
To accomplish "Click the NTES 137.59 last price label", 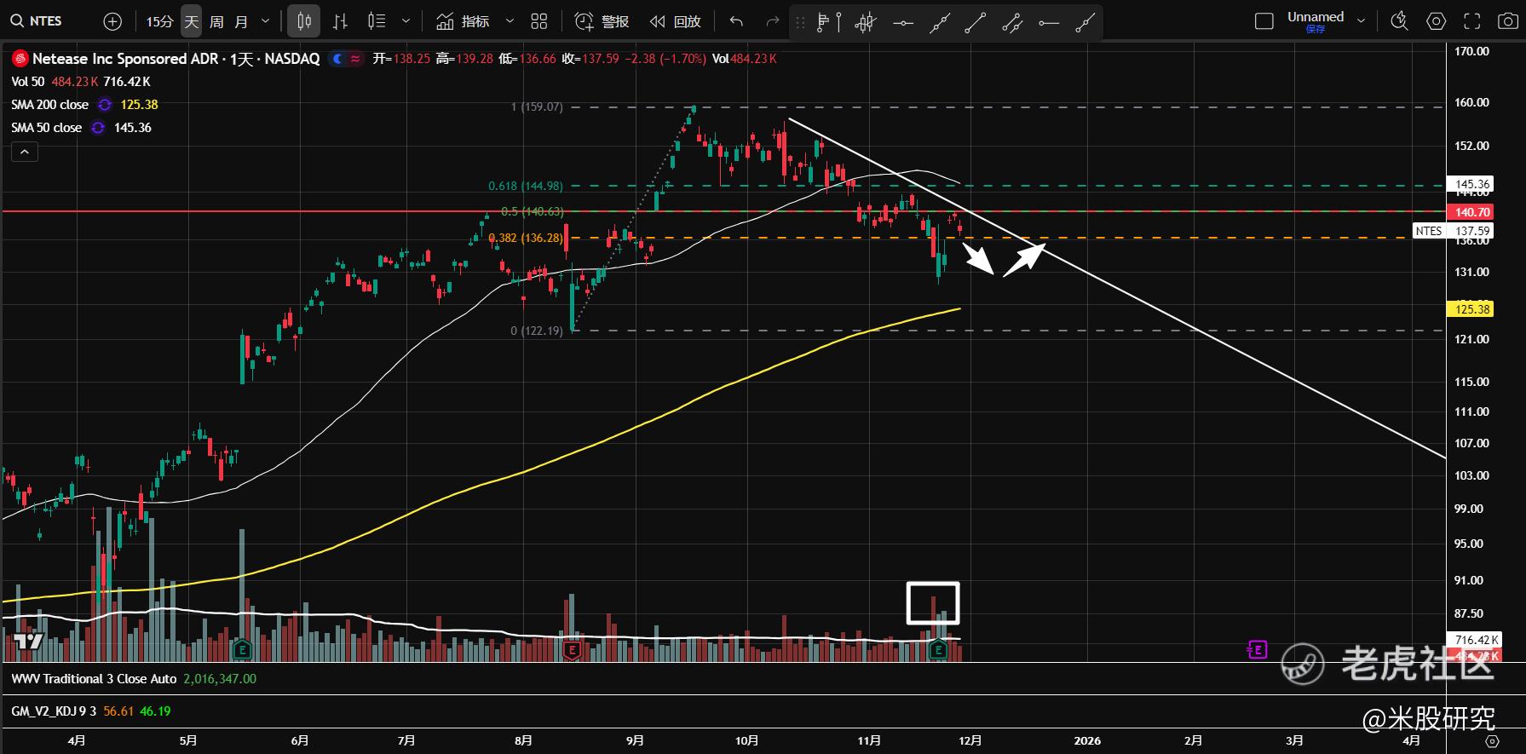I will click(x=1454, y=231).
